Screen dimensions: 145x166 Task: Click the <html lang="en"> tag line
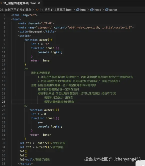tap(24, 15)
